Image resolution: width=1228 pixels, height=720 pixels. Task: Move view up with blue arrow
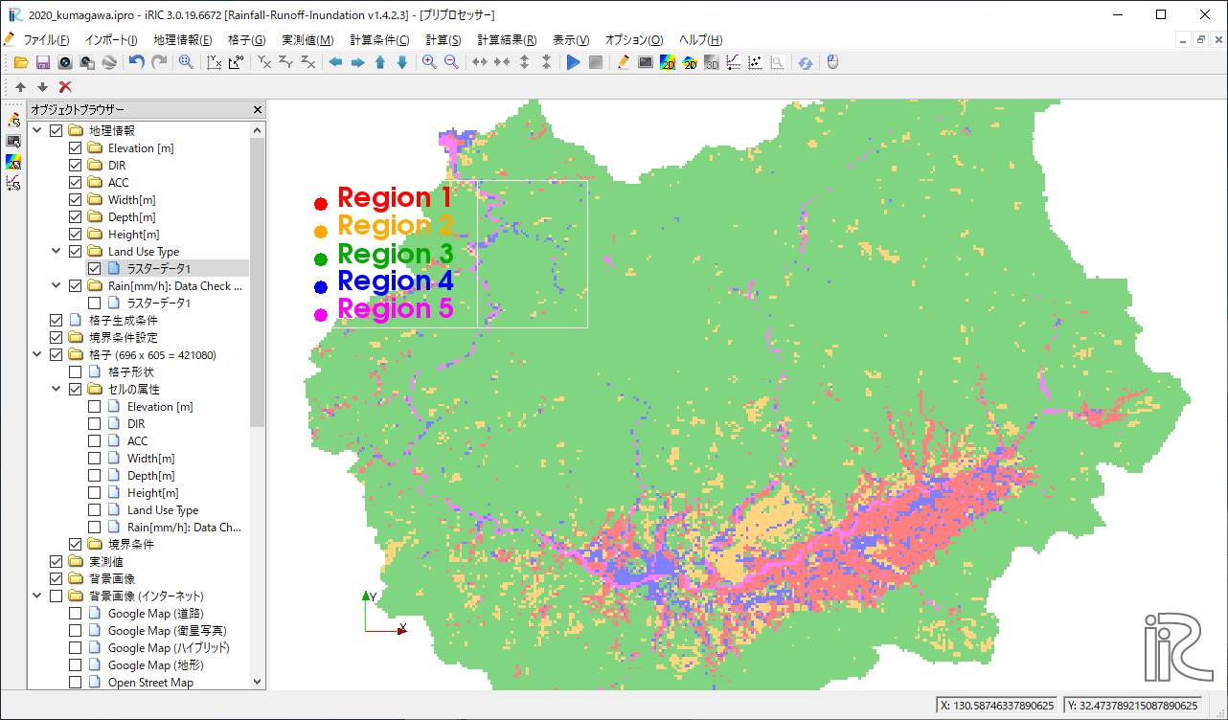379,62
